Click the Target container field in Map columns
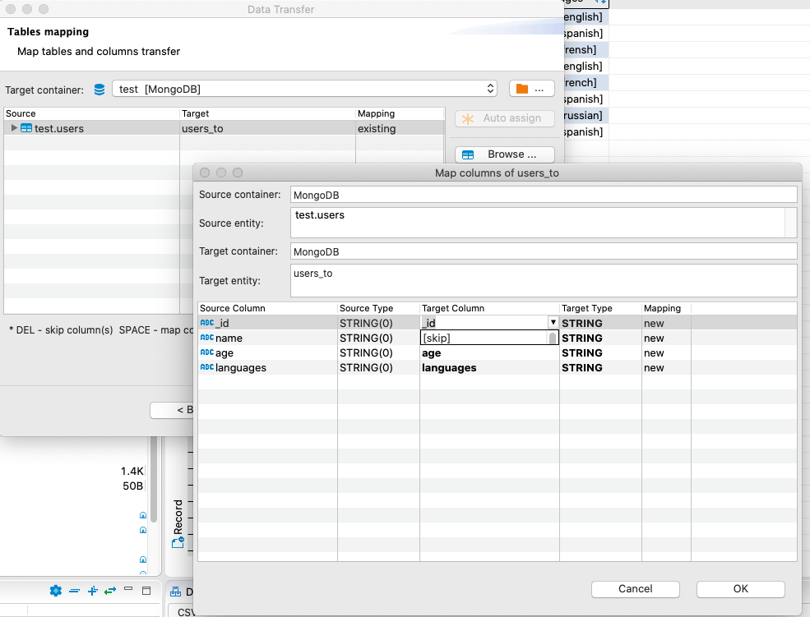 pyautogui.click(x=544, y=251)
